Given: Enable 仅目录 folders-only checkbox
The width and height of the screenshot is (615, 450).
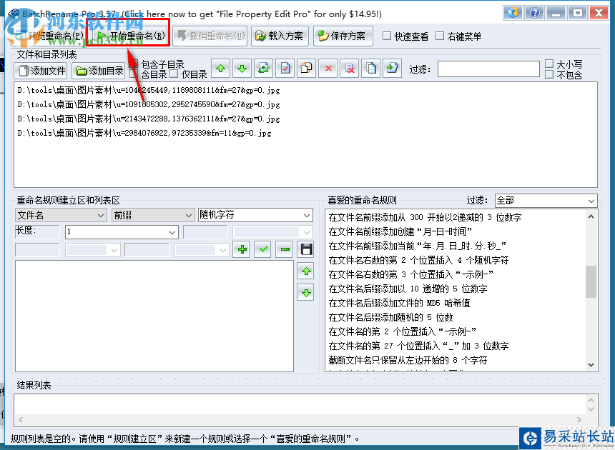Looking at the screenshot, I should [x=174, y=74].
